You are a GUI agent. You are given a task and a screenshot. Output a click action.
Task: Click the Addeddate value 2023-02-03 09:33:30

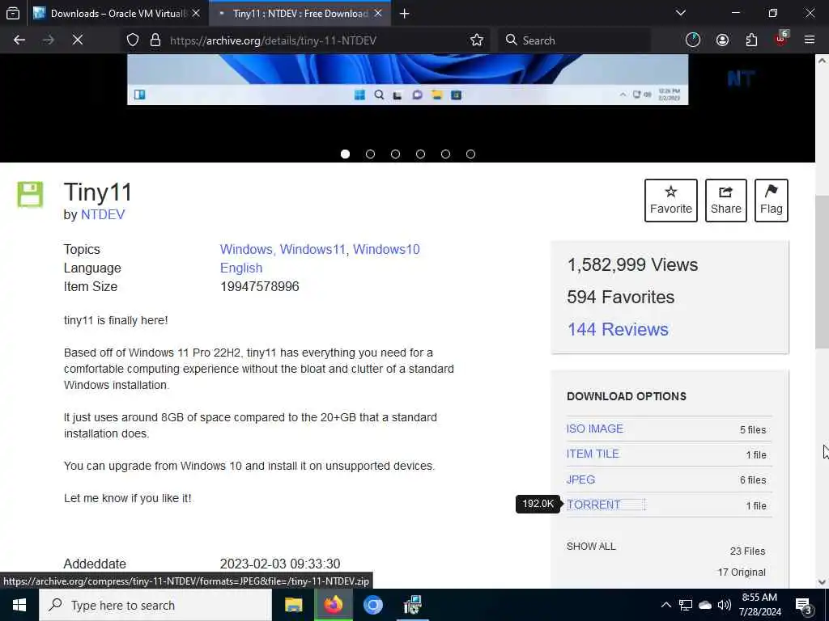tap(280, 564)
